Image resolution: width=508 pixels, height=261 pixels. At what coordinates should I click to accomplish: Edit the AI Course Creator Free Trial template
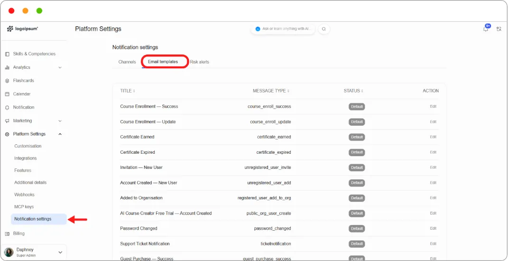pos(433,213)
